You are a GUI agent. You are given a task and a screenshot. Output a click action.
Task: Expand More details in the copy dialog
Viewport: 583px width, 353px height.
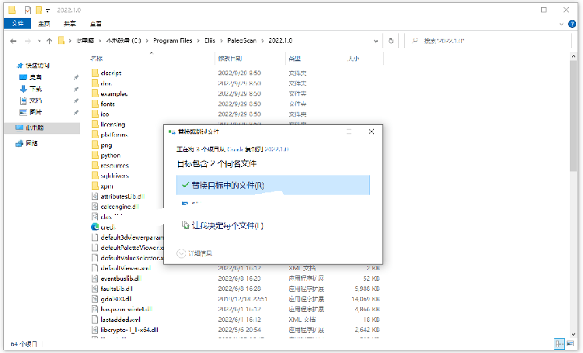[194, 253]
